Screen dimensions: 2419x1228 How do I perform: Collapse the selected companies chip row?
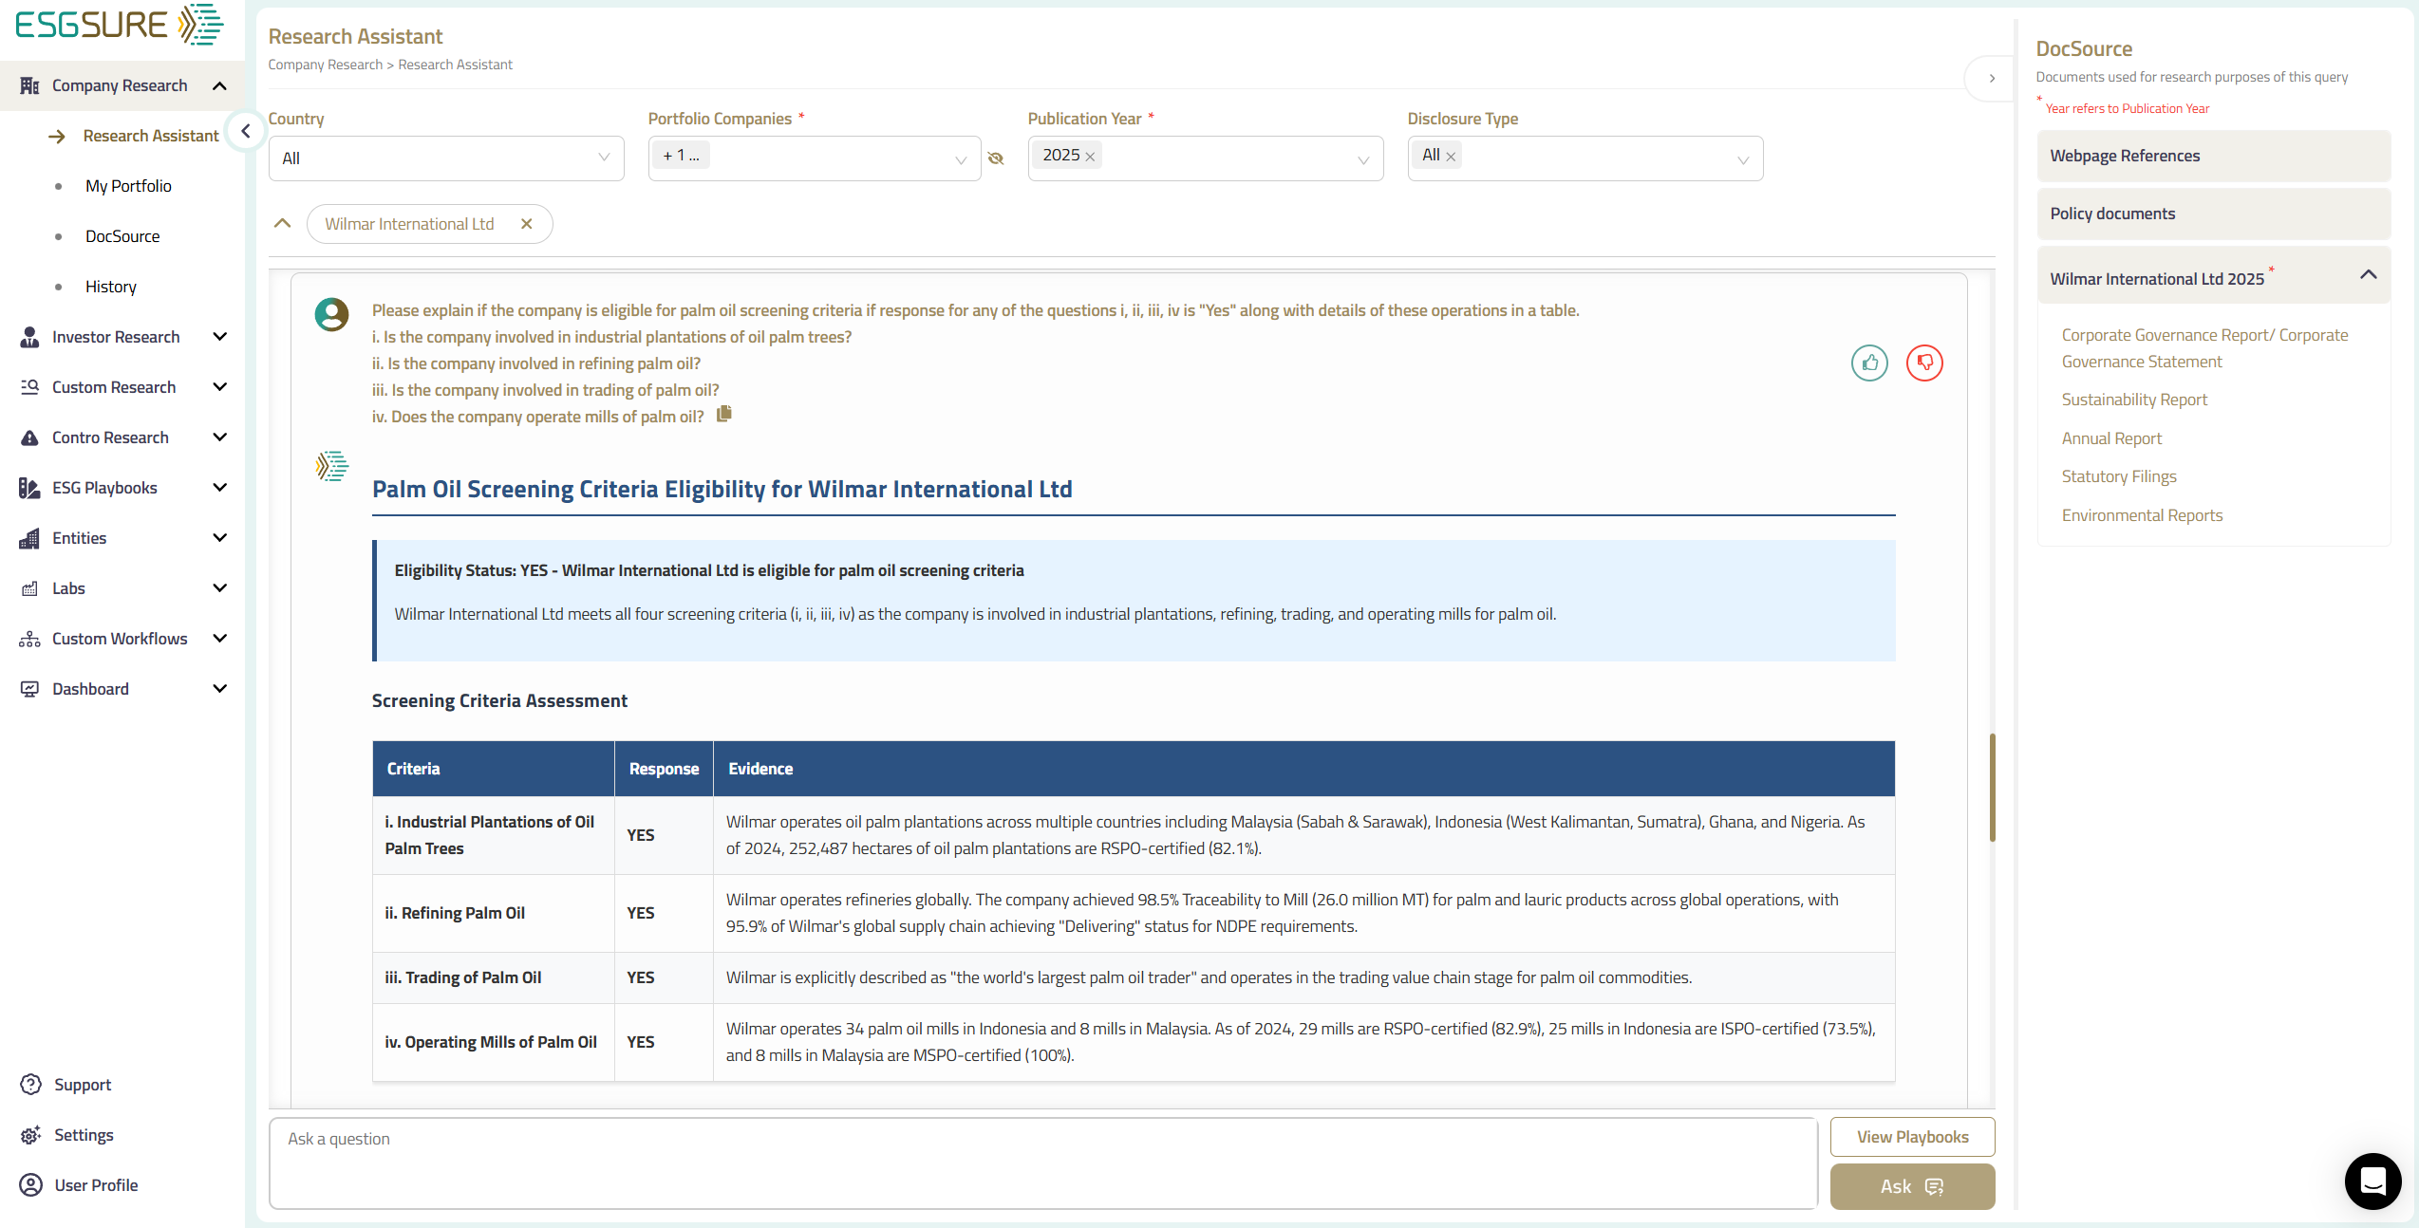(282, 223)
